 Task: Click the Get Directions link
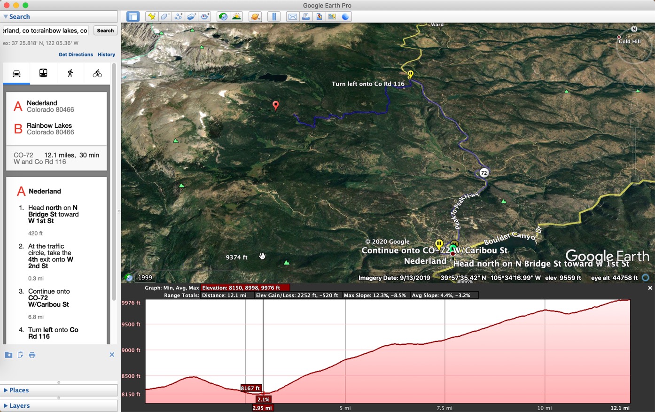pyautogui.click(x=76, y=54)
